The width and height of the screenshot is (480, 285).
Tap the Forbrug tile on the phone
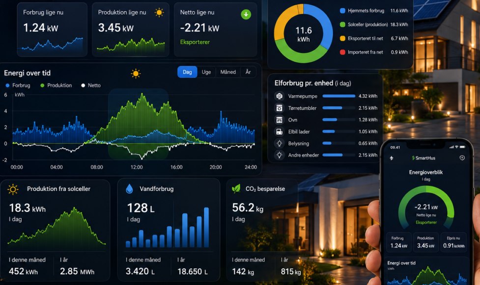coord(398,242)
